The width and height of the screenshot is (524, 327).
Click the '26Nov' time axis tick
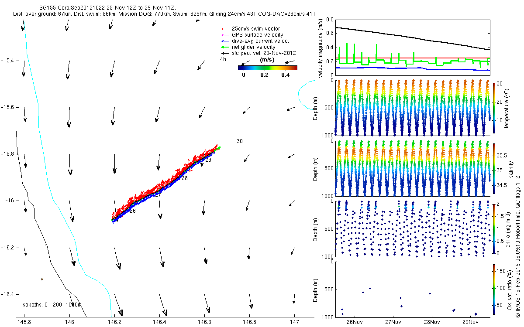click(355, 322)
